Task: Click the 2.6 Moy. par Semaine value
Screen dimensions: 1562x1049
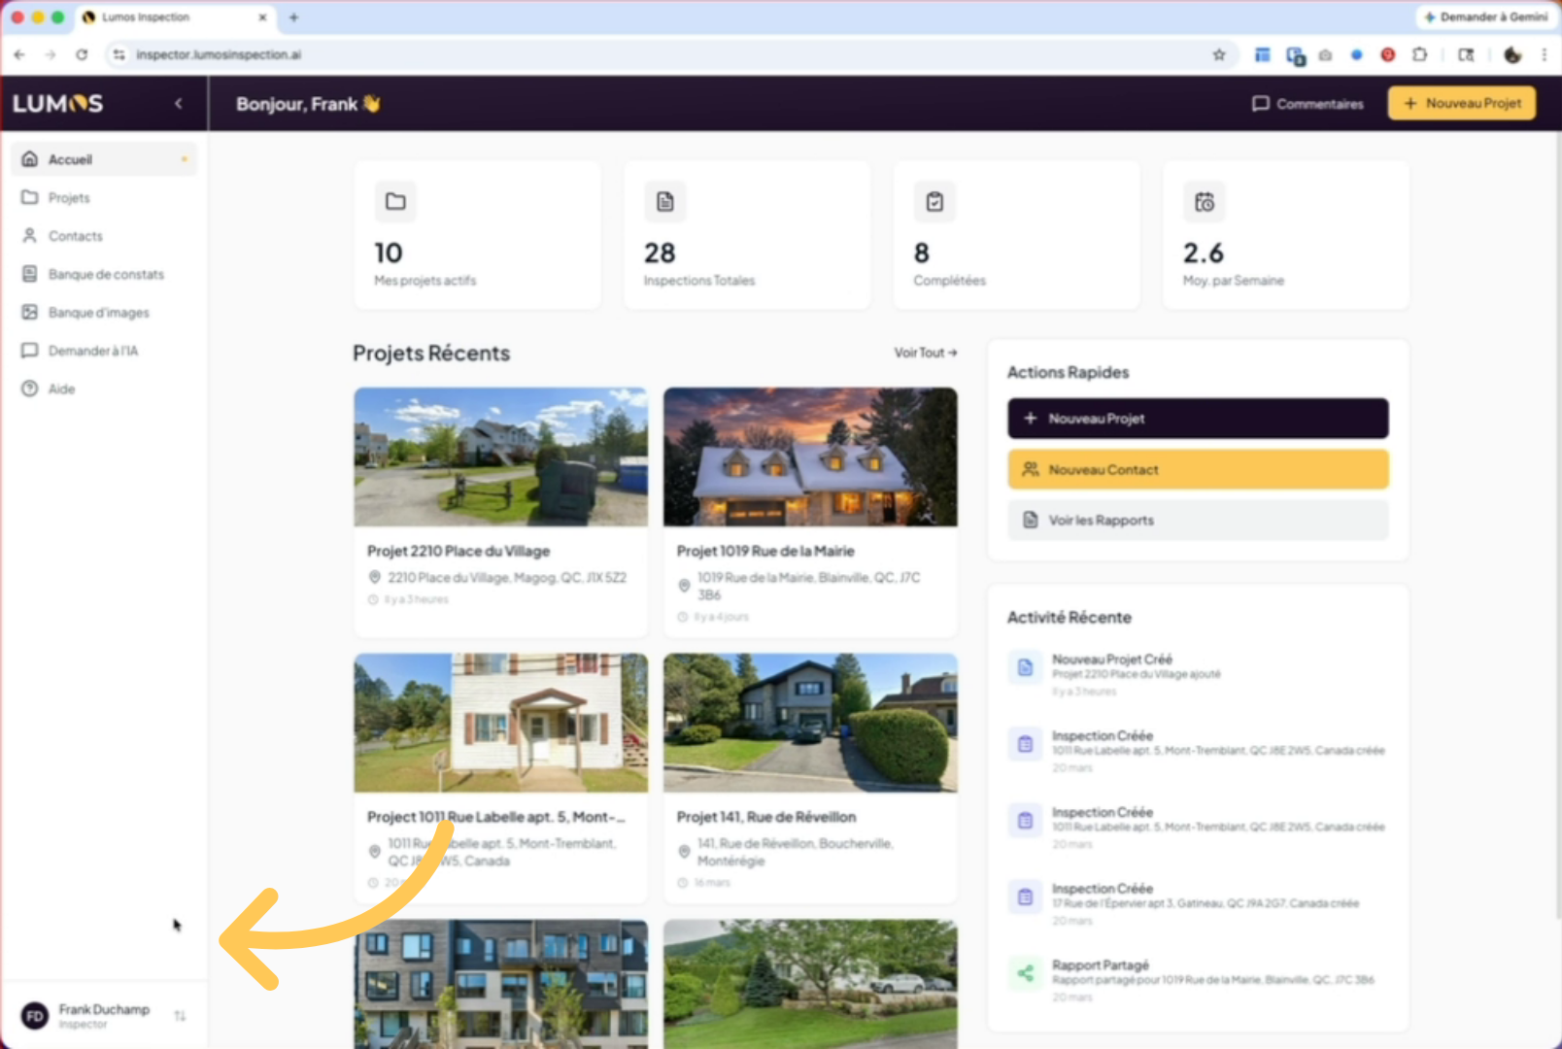Action: pyautogui.click(x=1204, y=254)
